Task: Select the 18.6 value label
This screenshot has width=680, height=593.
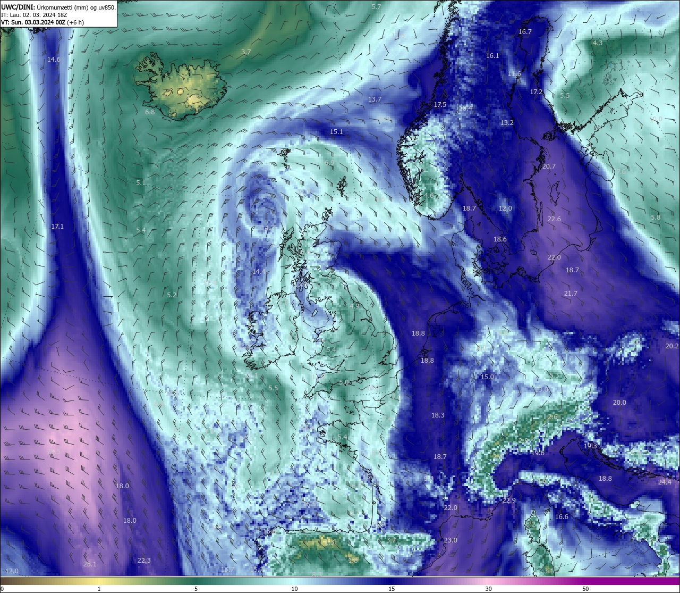Action: (500, 239)
